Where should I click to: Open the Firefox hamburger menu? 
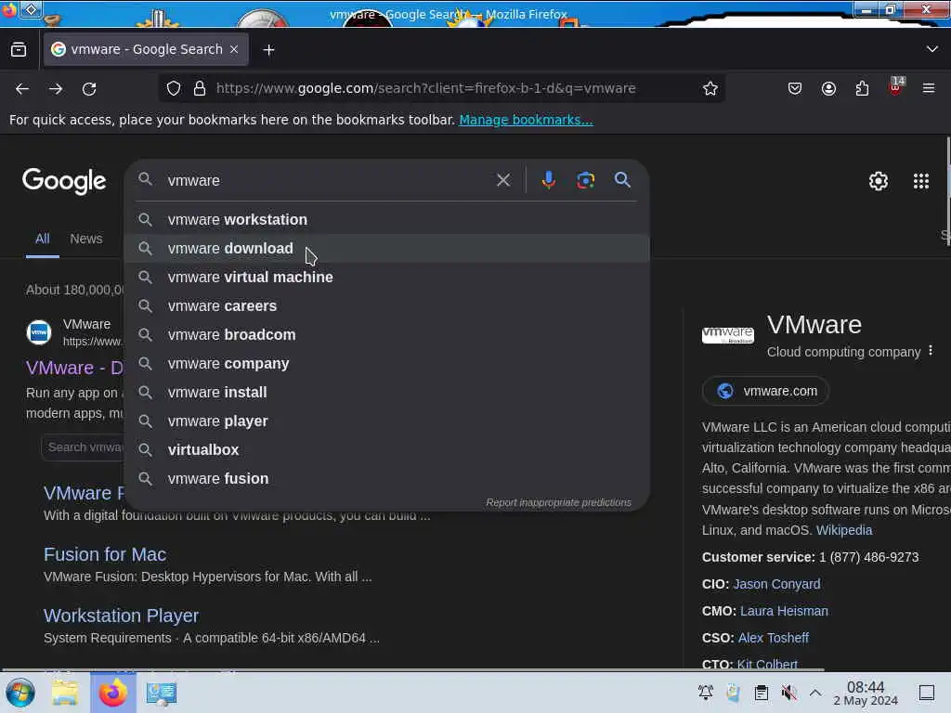(929, 88)
